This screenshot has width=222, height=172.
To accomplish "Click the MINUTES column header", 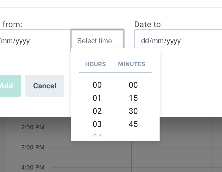I will pyautogui.click(x=131, y=64).
